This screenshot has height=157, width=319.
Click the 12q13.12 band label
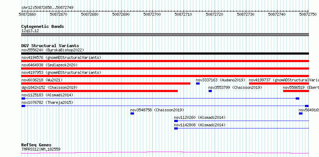(30, 31)
